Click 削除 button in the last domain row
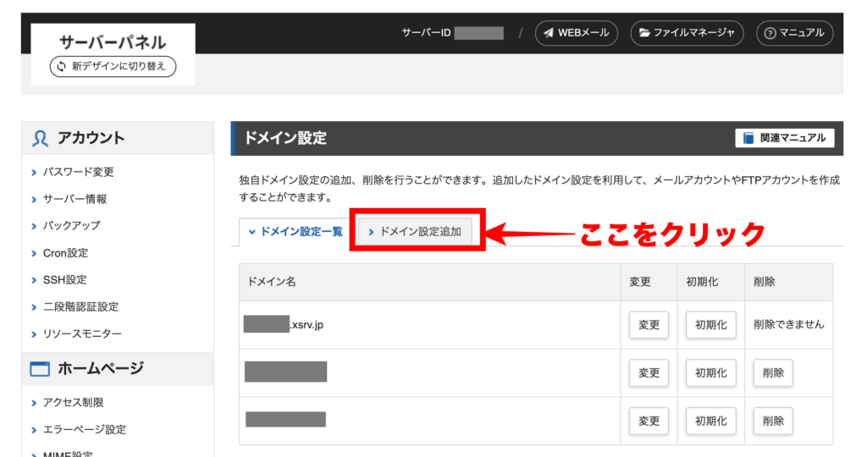Image resolution: width=867 pixels, height=457 pixels. [x=772, y=421]
